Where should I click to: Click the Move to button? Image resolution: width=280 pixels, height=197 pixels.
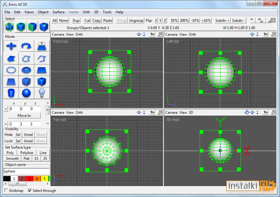click(x=24, y=116)
